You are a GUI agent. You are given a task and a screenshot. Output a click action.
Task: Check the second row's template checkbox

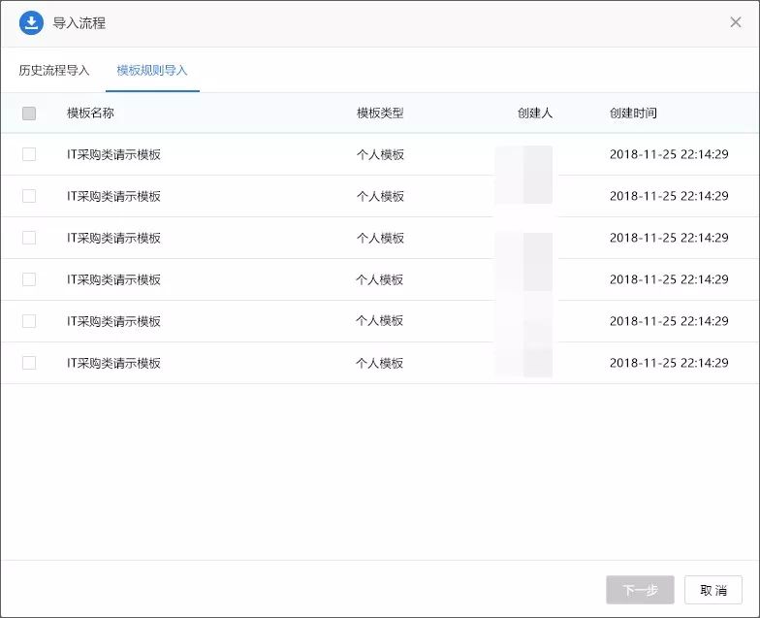click(x=29, y=196)
